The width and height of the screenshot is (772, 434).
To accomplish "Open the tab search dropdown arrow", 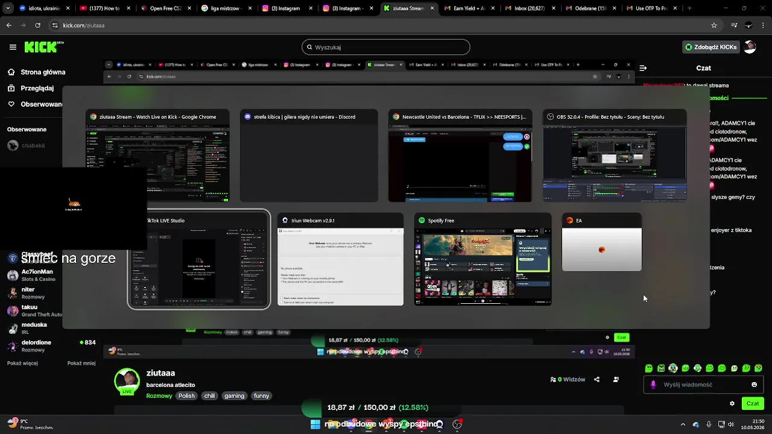I will pos(9,8).
